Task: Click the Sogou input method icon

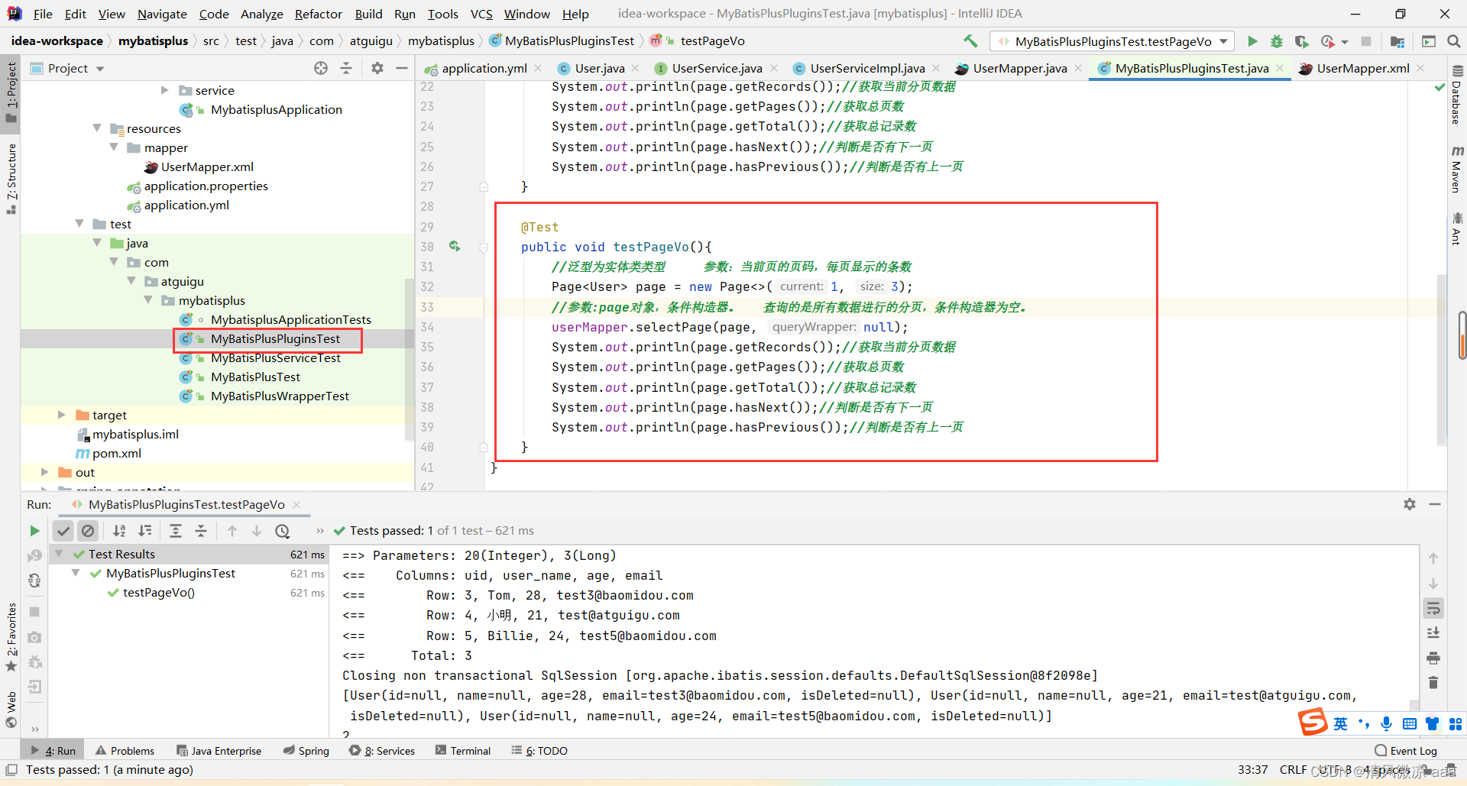Action: tap(1313, 722)
